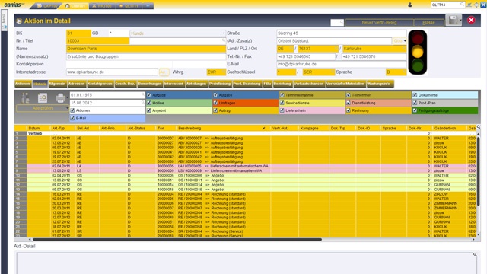Toggle the Umfragen checkbox
This screenshot has height=274, width=487.
(x=215, y=103)
